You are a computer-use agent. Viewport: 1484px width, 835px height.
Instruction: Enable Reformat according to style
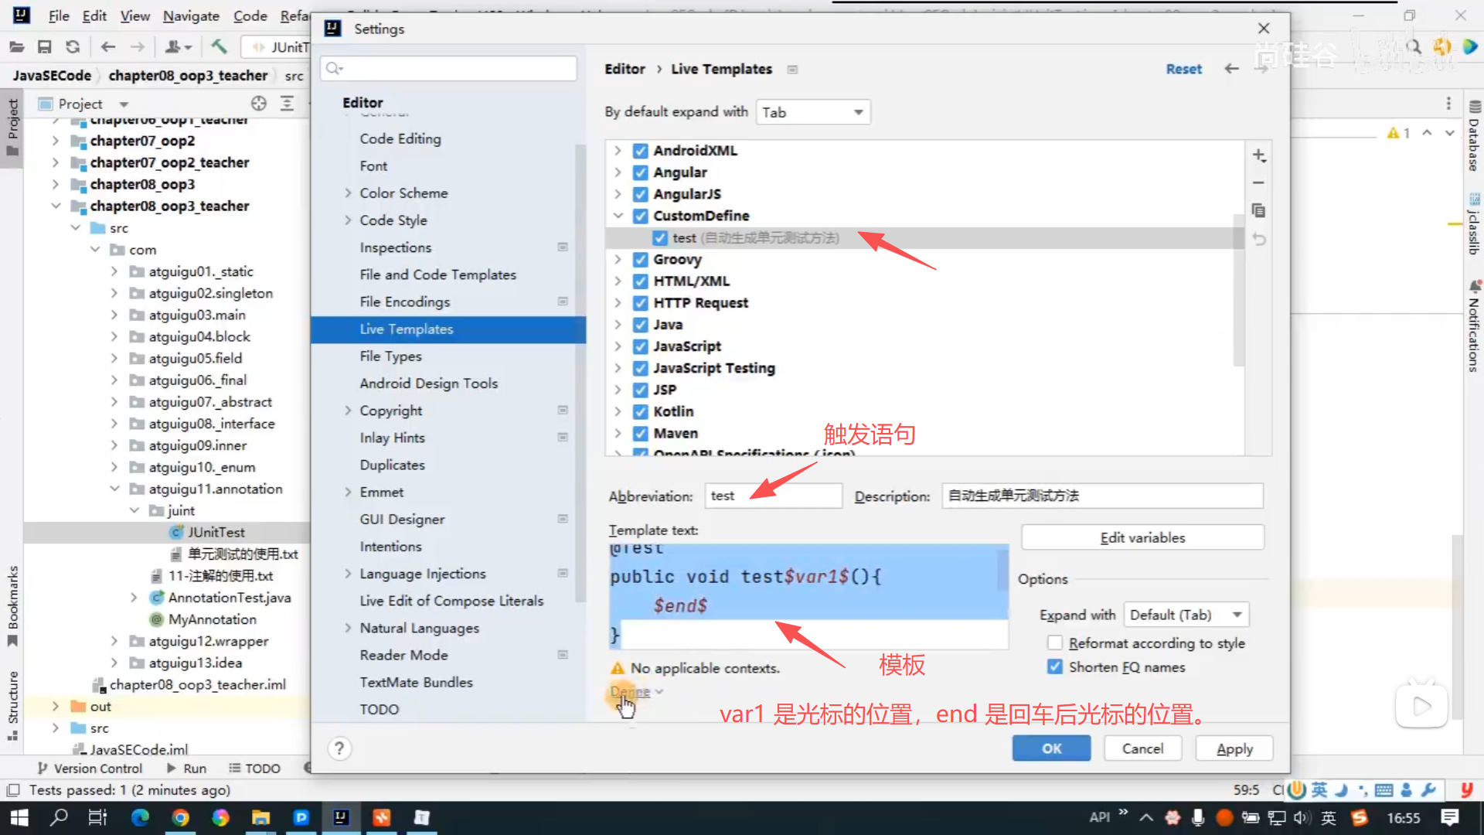click(1055, 643)
